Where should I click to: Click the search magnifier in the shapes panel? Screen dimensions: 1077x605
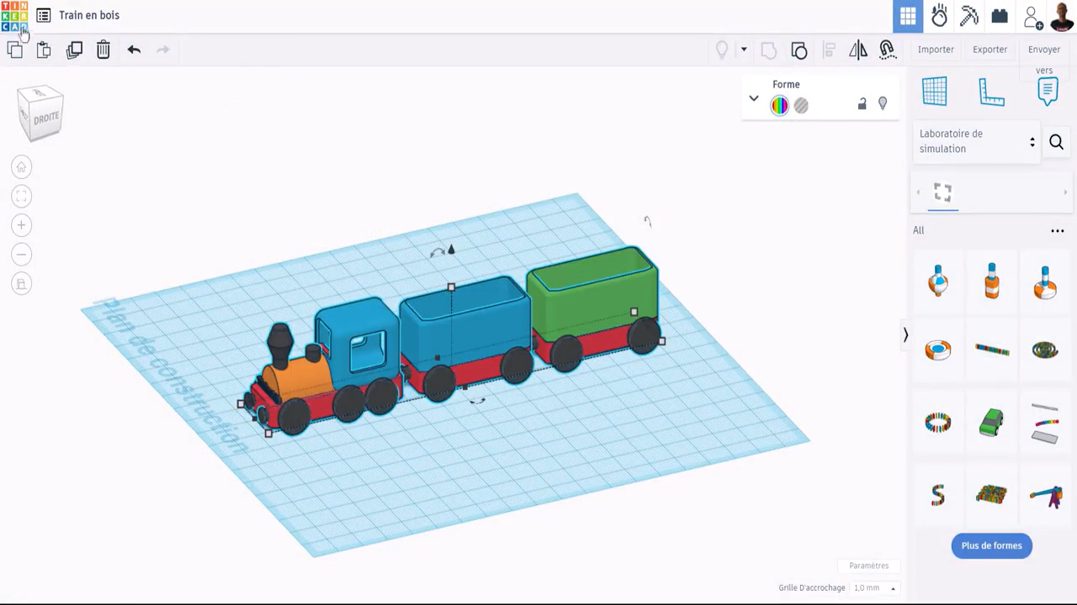(x=1056, y=142)
